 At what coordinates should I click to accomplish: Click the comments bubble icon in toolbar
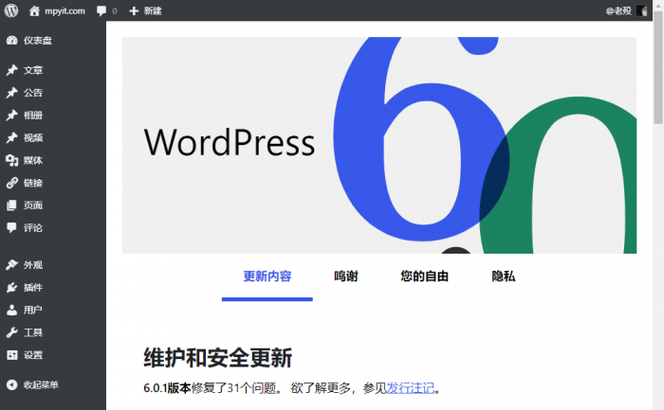click(x=101, y=10)
